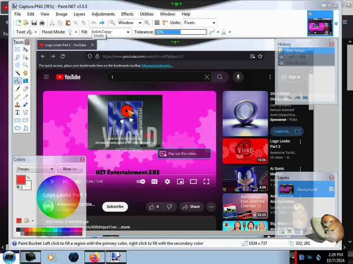Click the Windows Start orb
The width and height of the screenshot is (353, 264).
[x=9, y=257]
